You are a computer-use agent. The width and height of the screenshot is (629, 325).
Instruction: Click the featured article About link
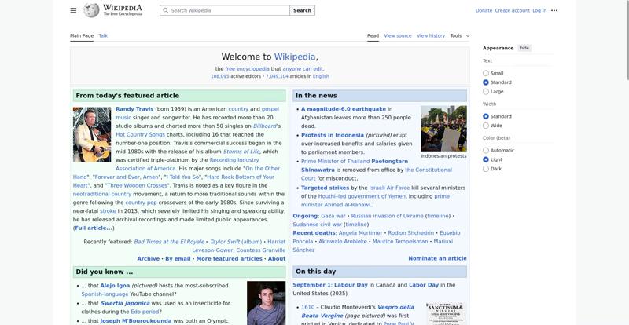pos(277,259)
